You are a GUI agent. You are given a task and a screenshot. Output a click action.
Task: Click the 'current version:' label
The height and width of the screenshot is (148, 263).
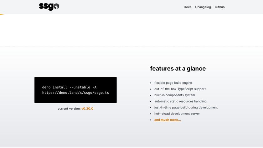click(69, 108)
